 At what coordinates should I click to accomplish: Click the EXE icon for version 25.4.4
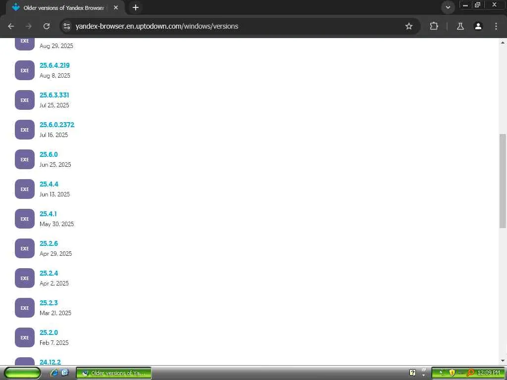point(25,189)
